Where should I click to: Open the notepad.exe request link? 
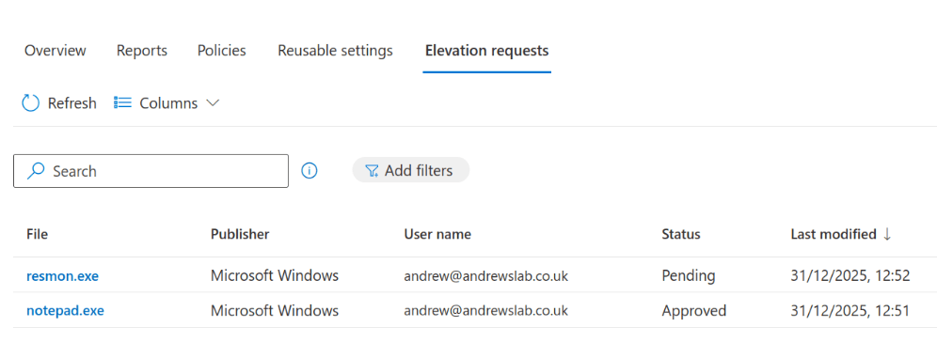[65, 311]
